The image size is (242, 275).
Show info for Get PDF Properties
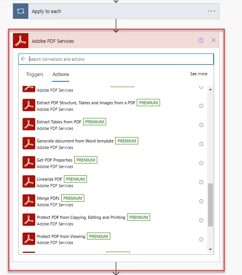click(x=201, y=163)
